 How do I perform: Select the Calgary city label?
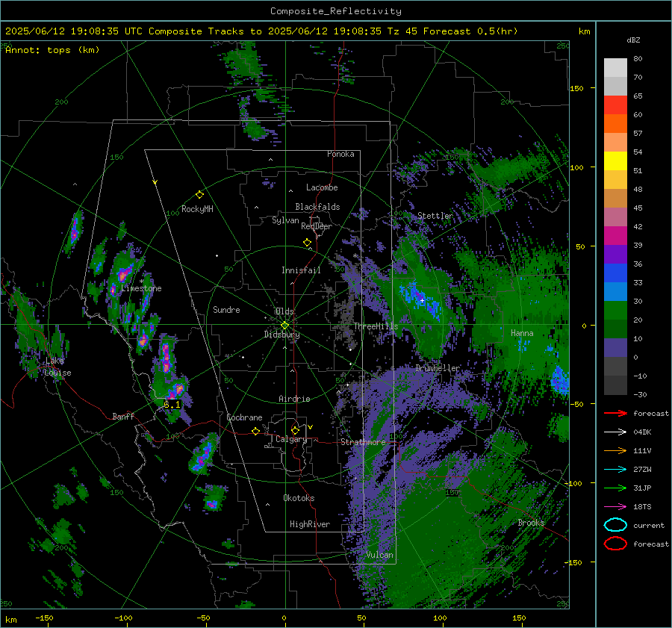click(x=291, y=439)
